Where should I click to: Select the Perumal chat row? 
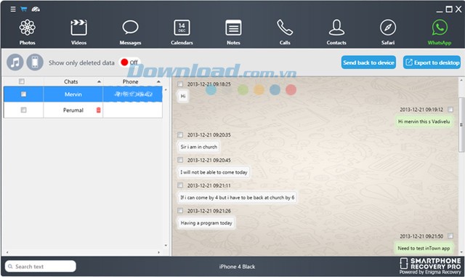(83, 111)
